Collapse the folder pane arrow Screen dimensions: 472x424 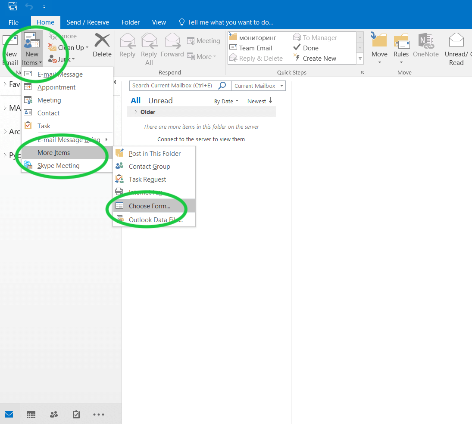click(x=115, y=82)
